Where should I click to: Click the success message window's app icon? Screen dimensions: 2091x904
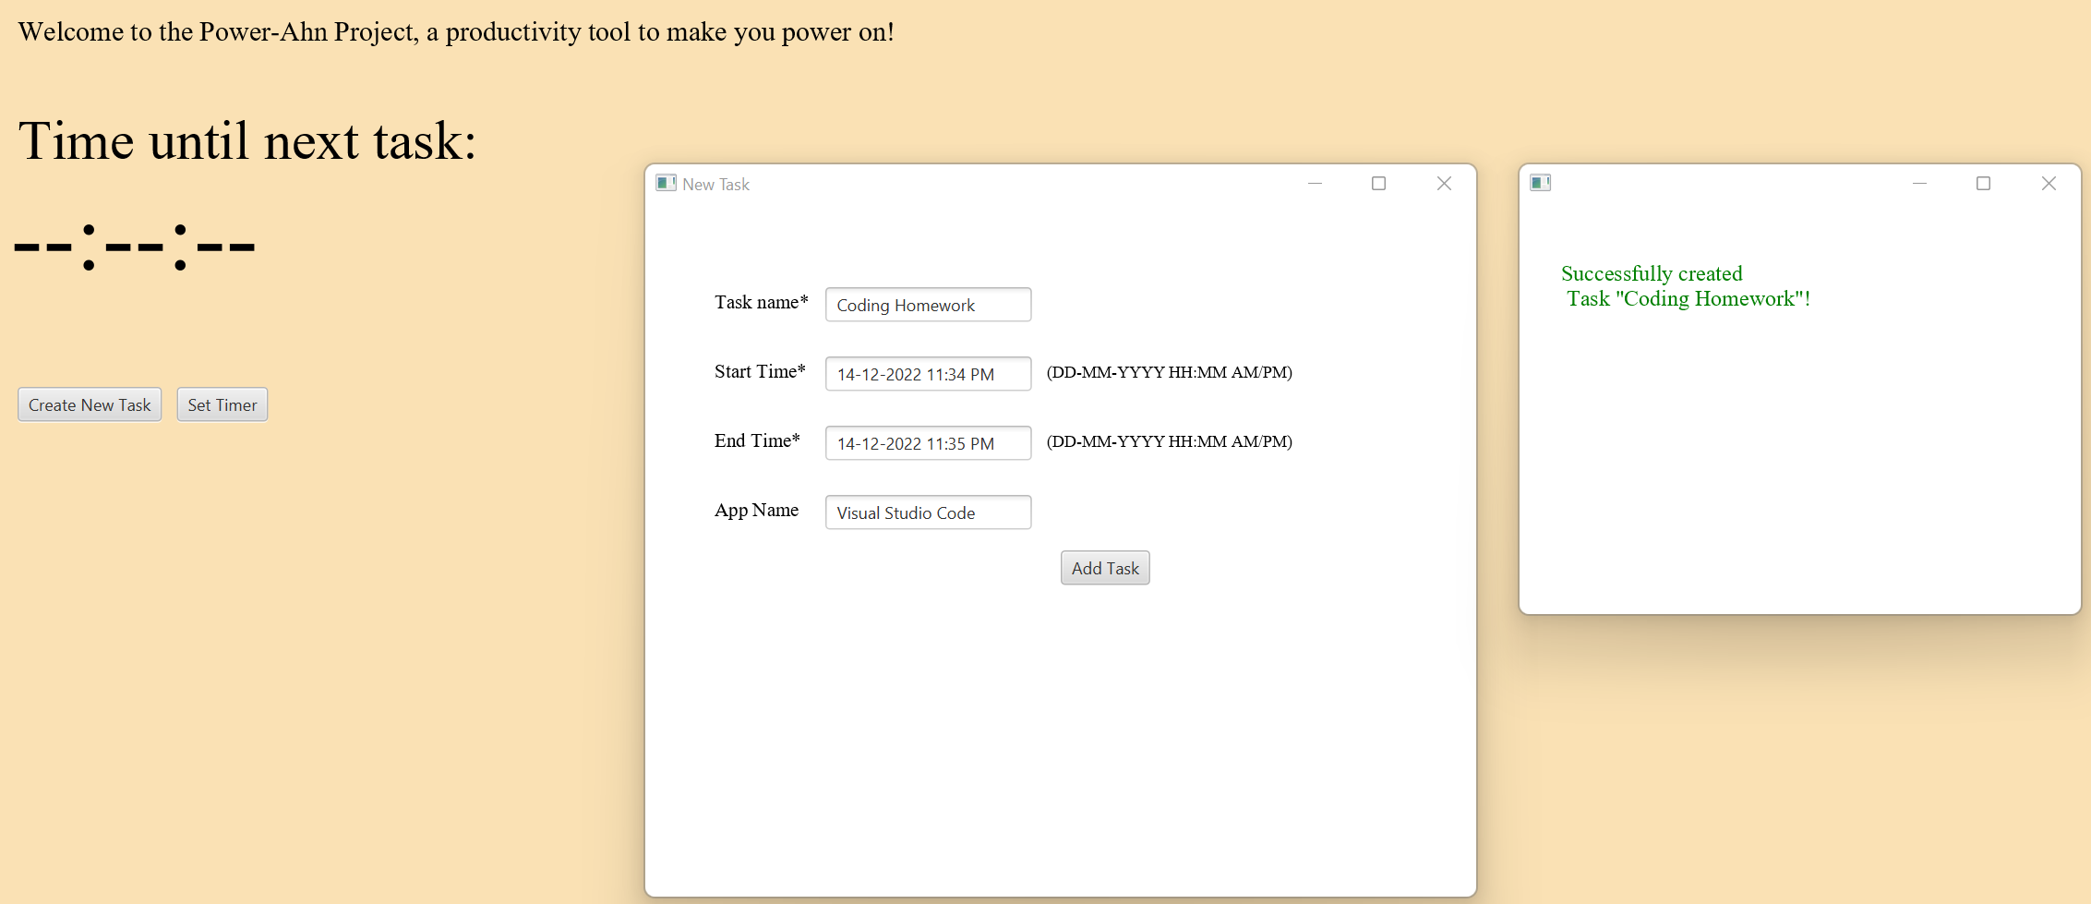pos(1540,183)
